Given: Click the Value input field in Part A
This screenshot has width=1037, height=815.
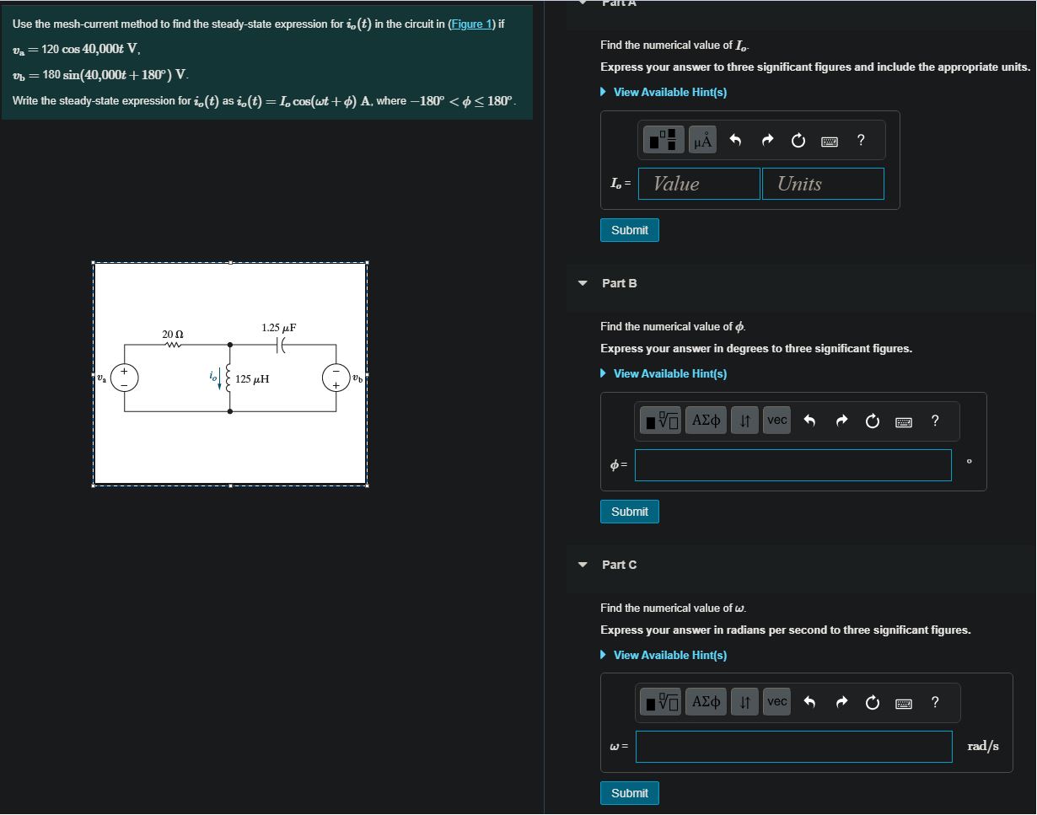Looking at the screenshot, I should coord(698,183).
